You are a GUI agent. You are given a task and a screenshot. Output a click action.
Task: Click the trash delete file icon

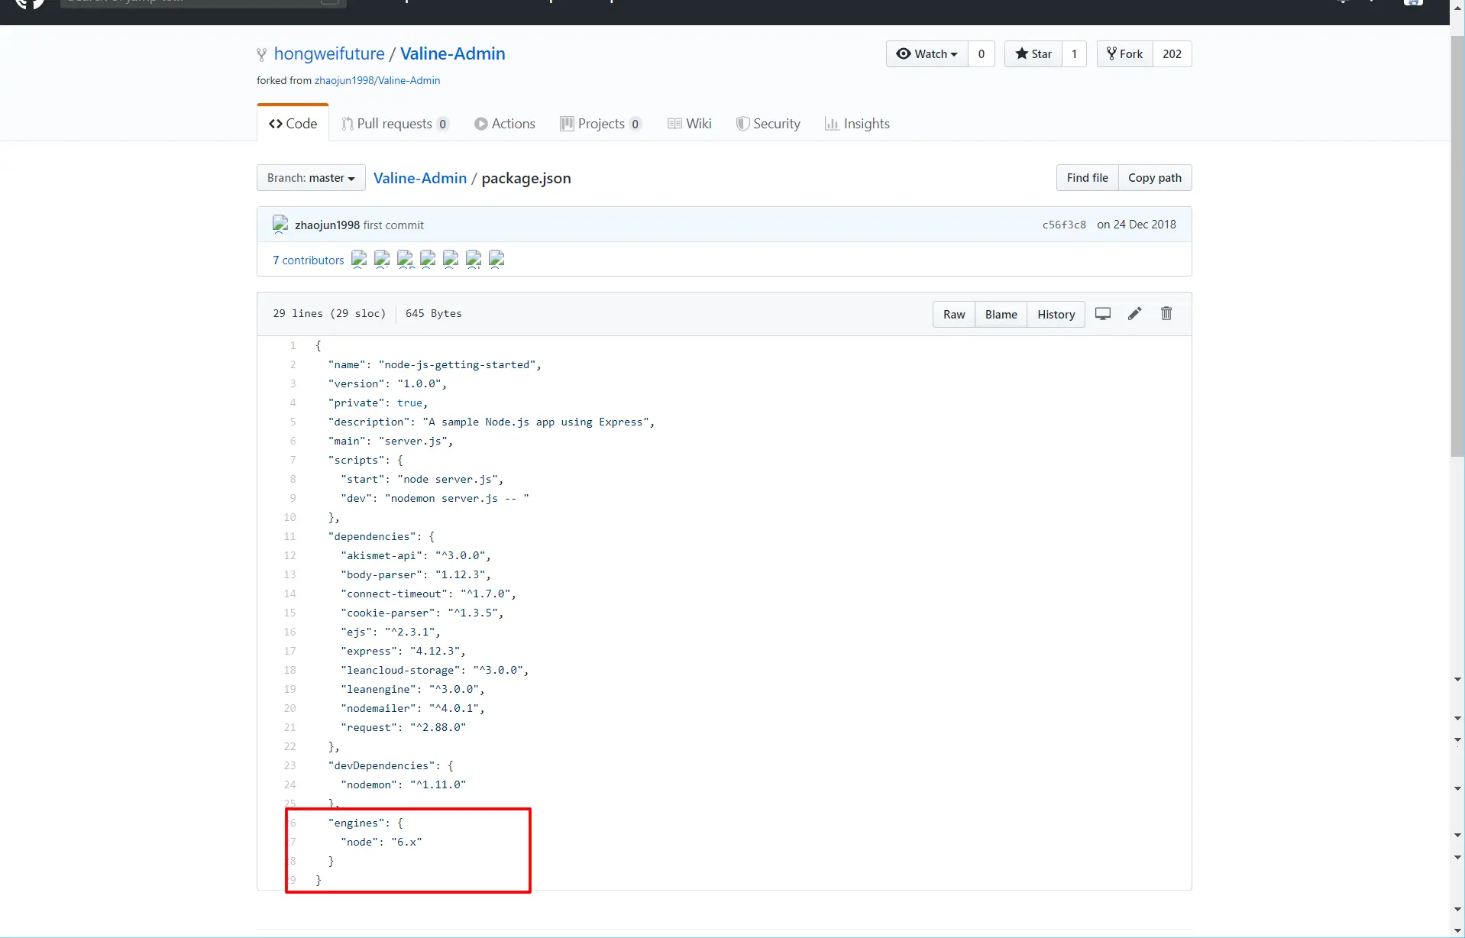[x=1166, y=314]
